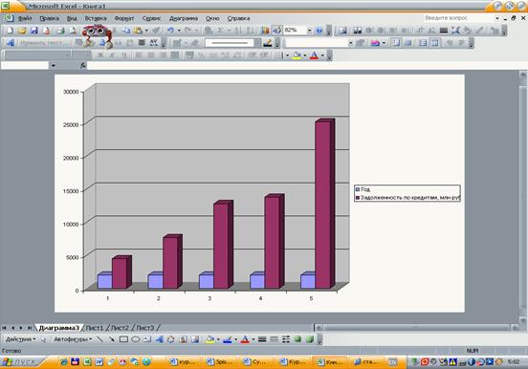Open the zoom percentage dropdown
Image resolution: width=528 pixels, height=369 pixels.
click(309, 31)
